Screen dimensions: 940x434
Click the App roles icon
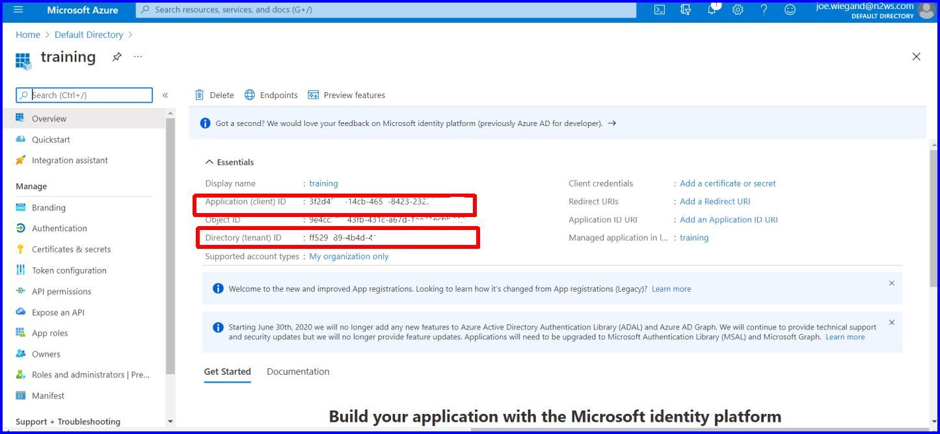point(20,333)
